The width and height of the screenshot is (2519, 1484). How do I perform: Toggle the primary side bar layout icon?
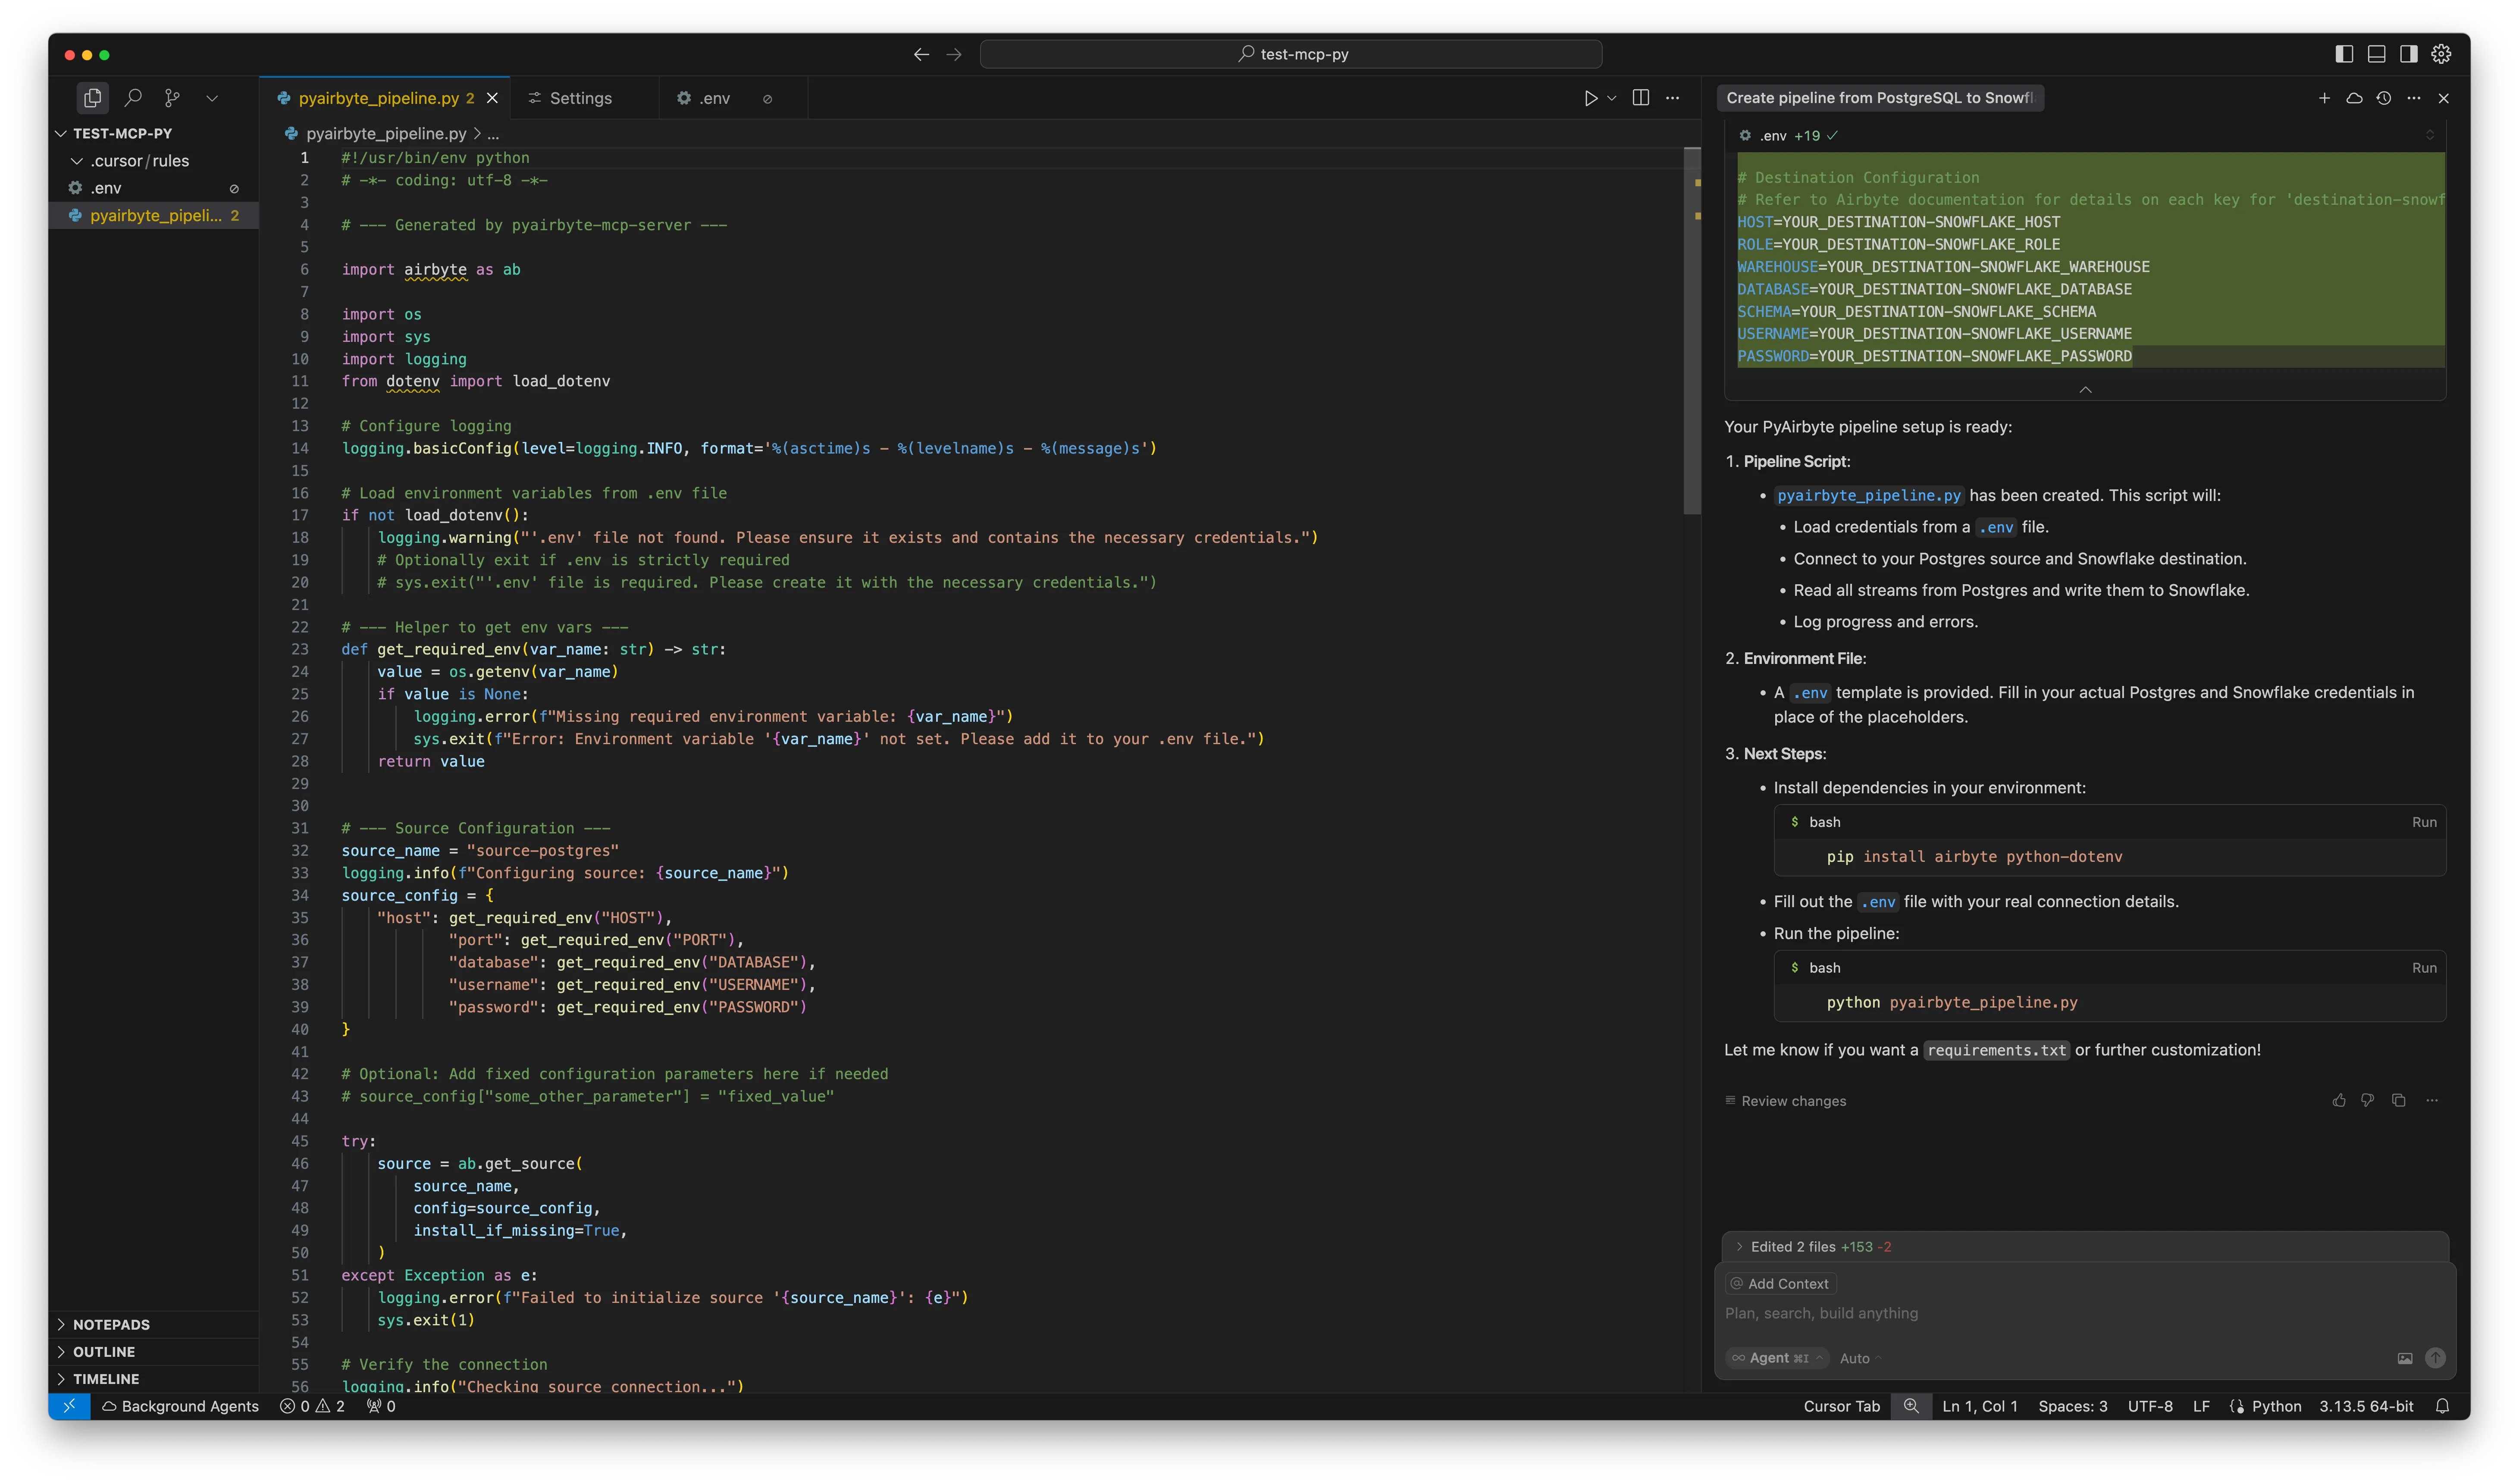point(2344,54)
